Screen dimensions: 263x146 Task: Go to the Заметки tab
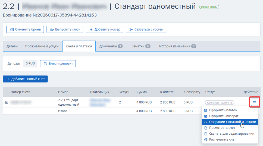tap(141, 46)
